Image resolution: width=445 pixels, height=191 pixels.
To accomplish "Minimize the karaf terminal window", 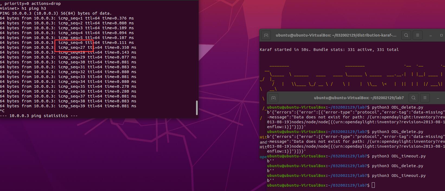I will [431, 35].
